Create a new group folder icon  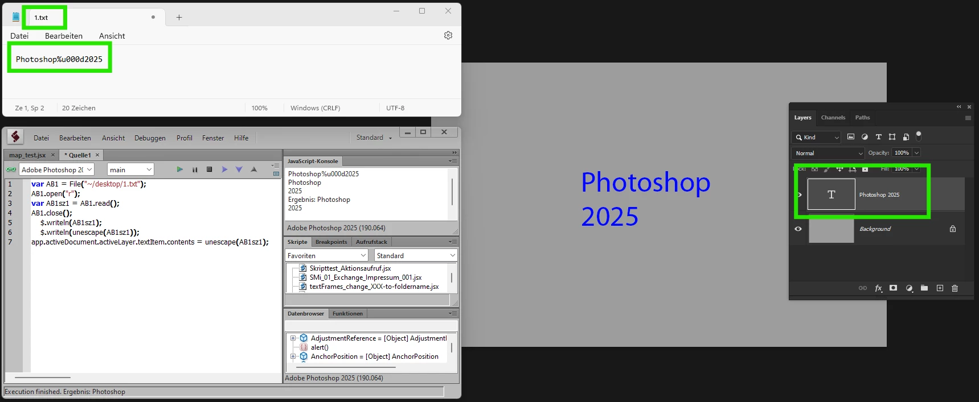pos(924,288)
